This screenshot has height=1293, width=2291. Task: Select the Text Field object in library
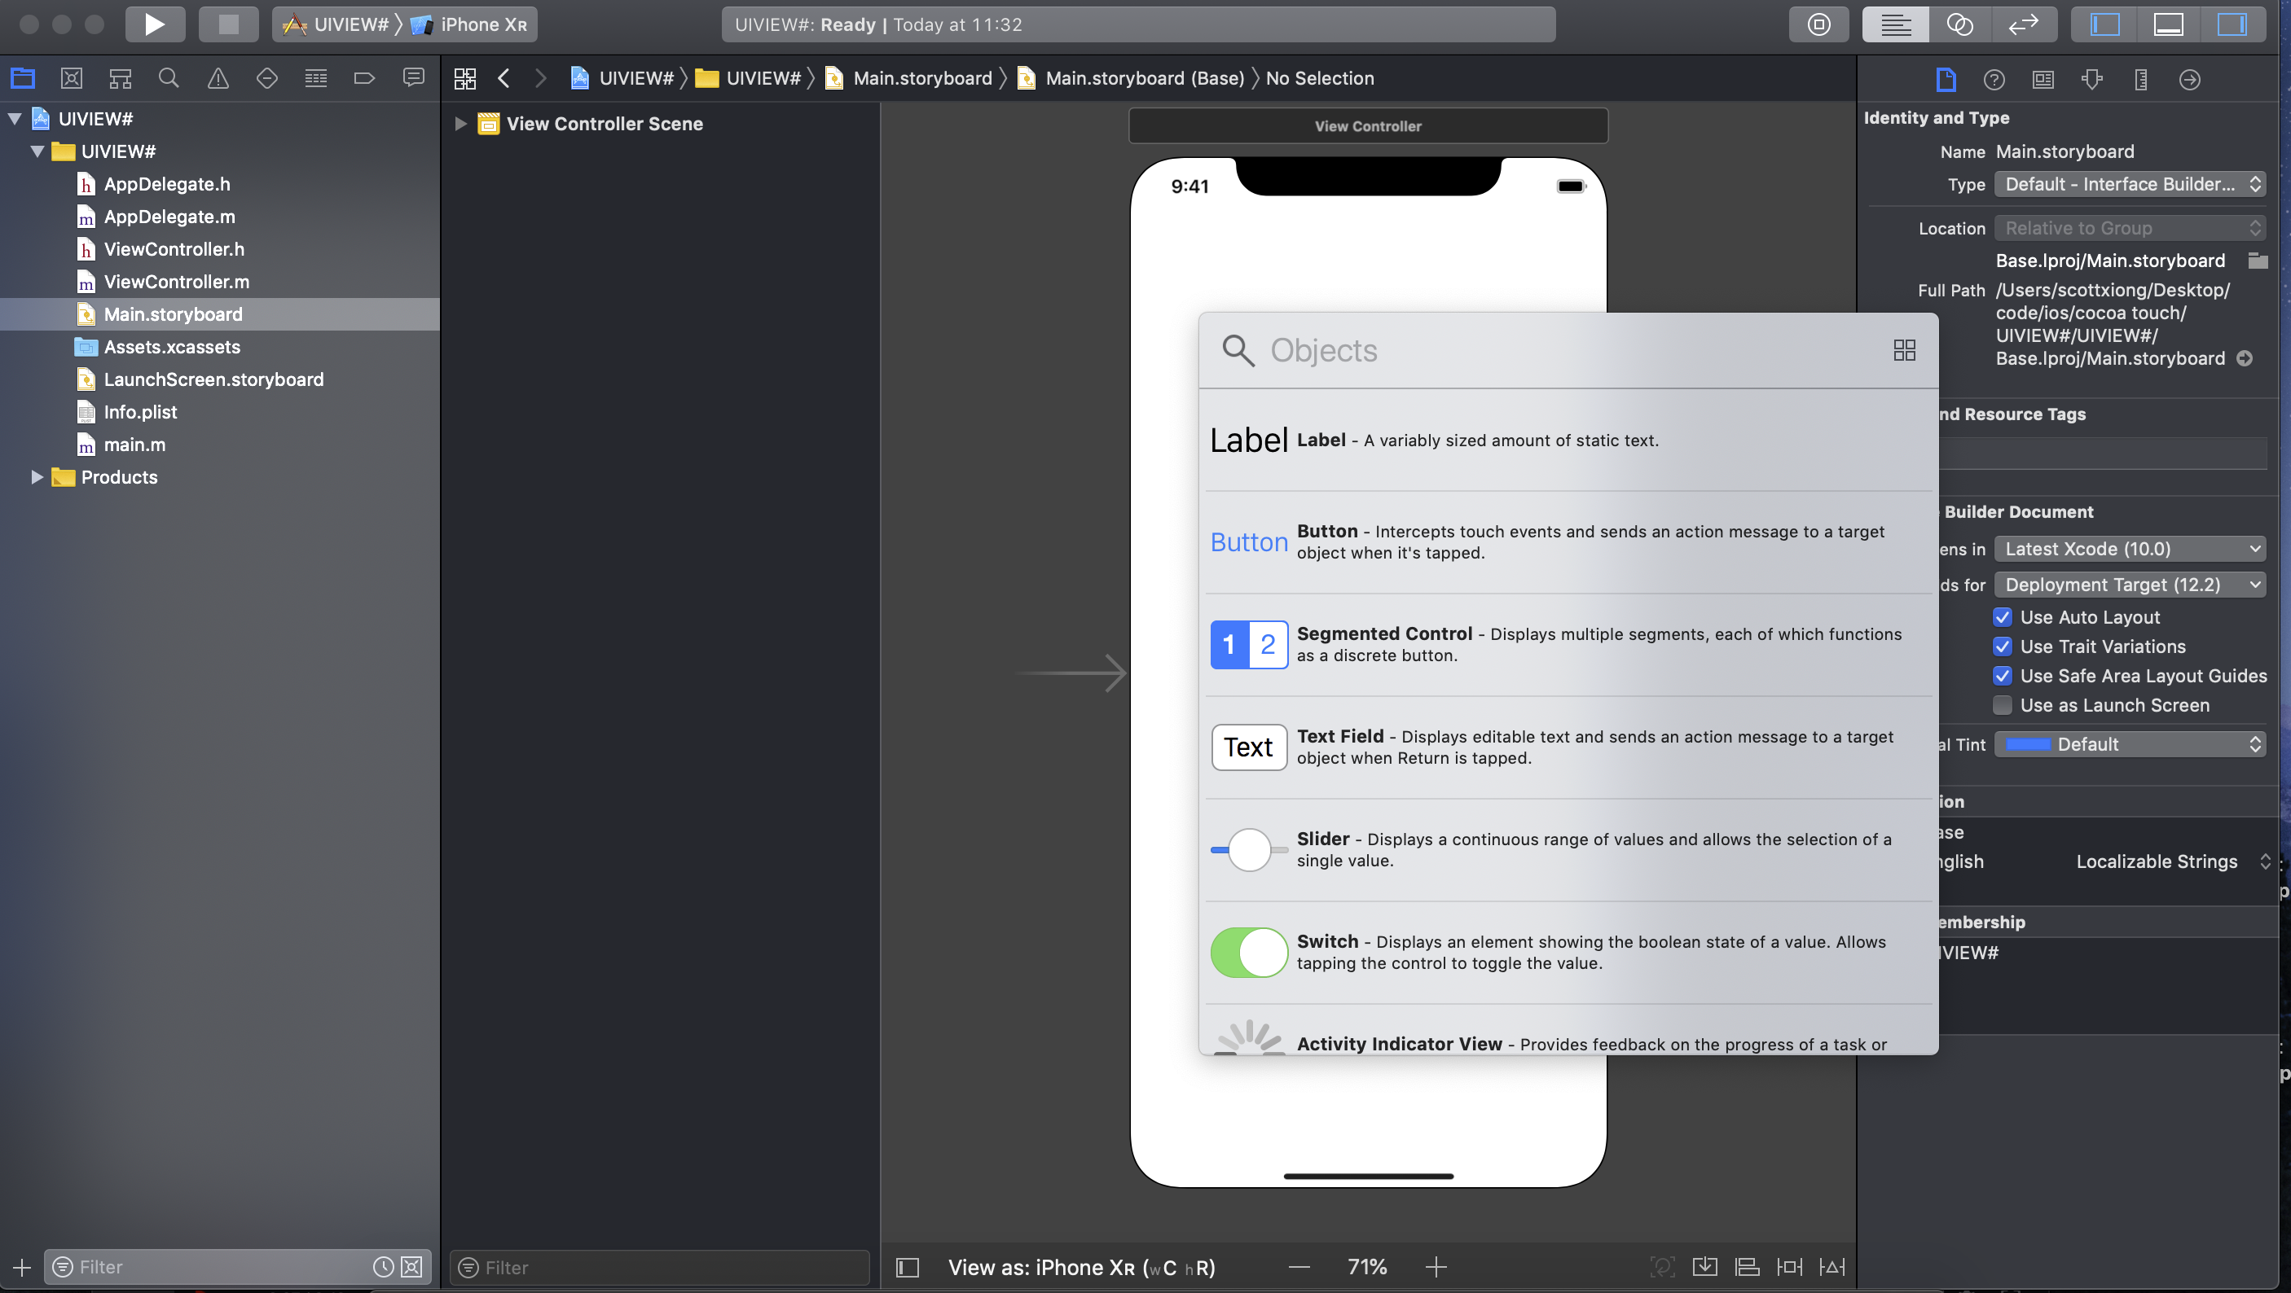[1569, 747]
